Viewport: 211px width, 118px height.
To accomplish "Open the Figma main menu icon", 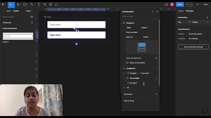I will pyautogui.click(x=3, y=4).
